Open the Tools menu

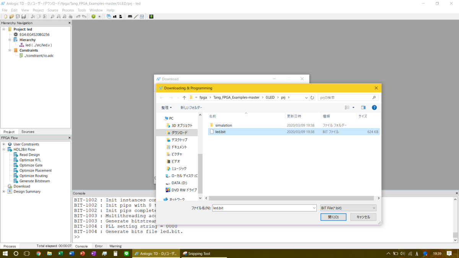point(82,10)
